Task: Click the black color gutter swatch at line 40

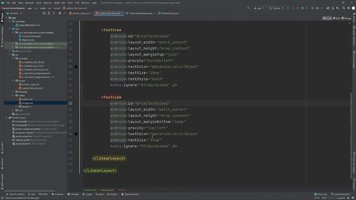Action: (76, 134)
